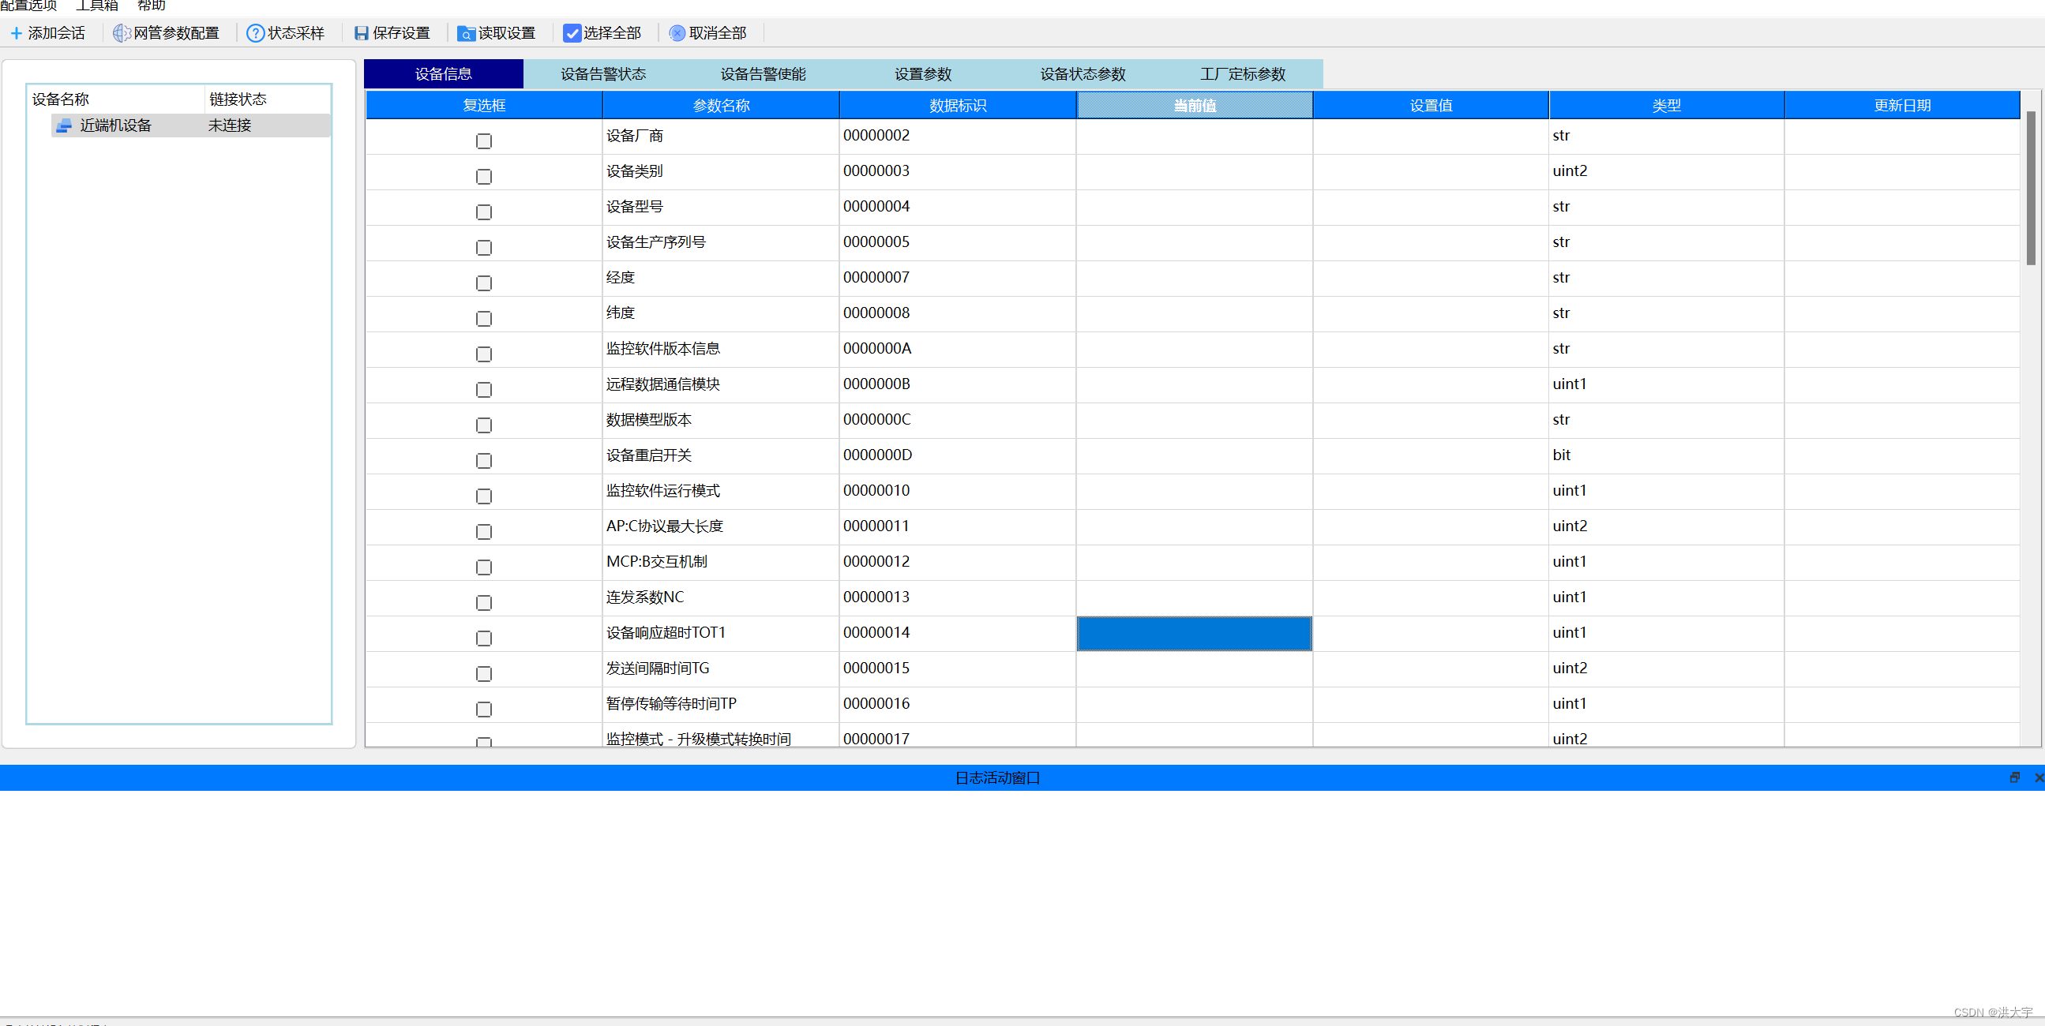Sort by the 类型 column header
2045x1026 pixels.
coord(1666,105)
